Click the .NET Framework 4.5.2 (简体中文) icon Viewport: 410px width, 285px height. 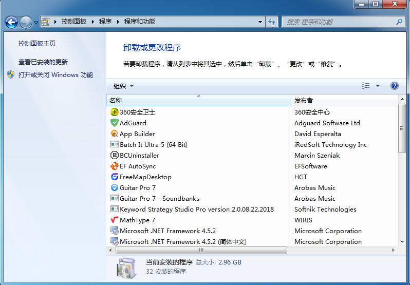(x=114, y=241)
